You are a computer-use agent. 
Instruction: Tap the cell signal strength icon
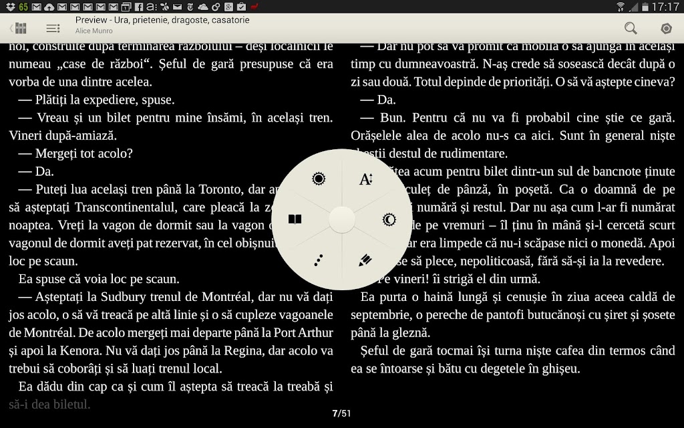633,7
